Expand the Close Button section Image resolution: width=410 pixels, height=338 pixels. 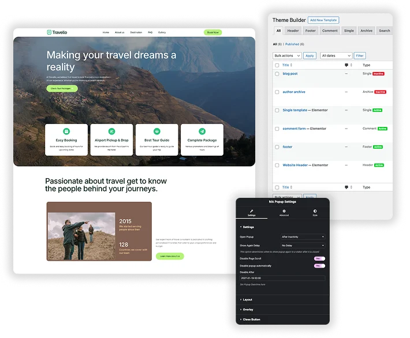pos(250,320)
